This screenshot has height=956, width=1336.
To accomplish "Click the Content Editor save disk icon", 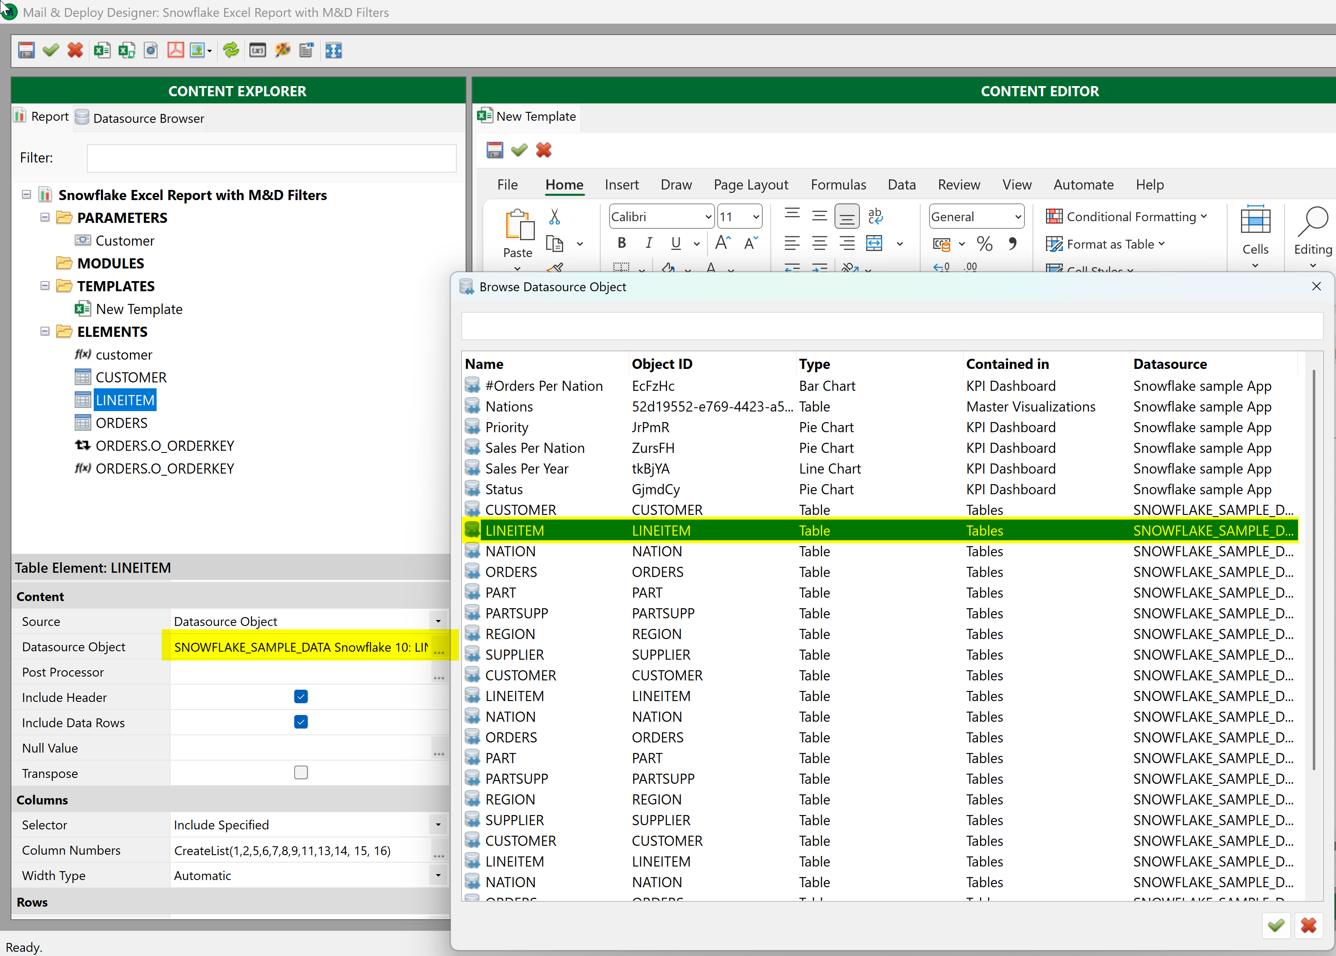I will tap(495, 150).
